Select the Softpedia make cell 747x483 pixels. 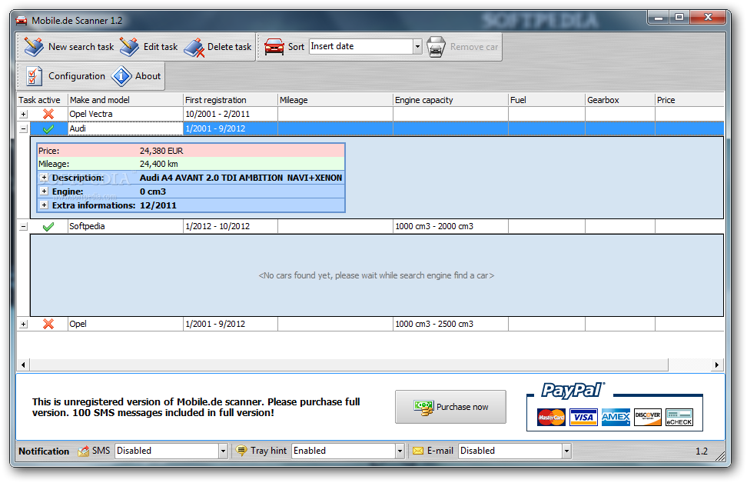[x=126, y=226]
